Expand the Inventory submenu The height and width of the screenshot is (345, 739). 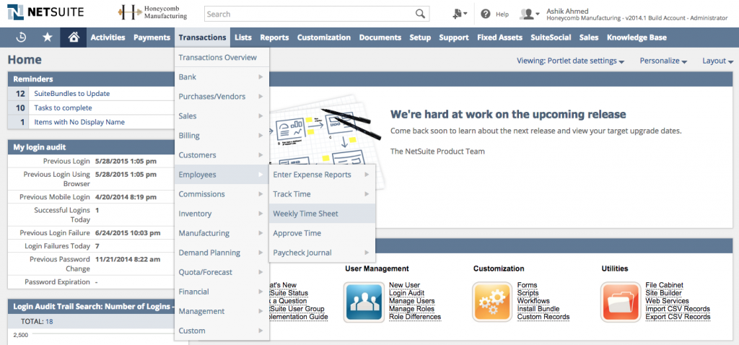[x=222, y=214]
